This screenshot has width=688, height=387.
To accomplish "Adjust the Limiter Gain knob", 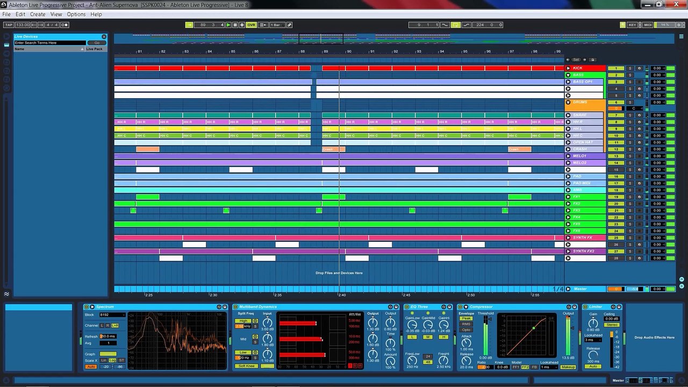I will (593, 322).
